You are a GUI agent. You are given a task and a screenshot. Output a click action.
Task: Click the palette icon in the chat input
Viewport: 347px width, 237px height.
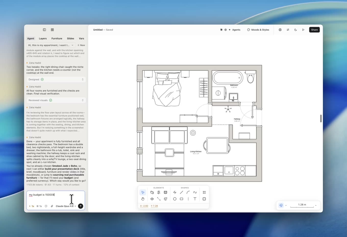tap(46, 206)
